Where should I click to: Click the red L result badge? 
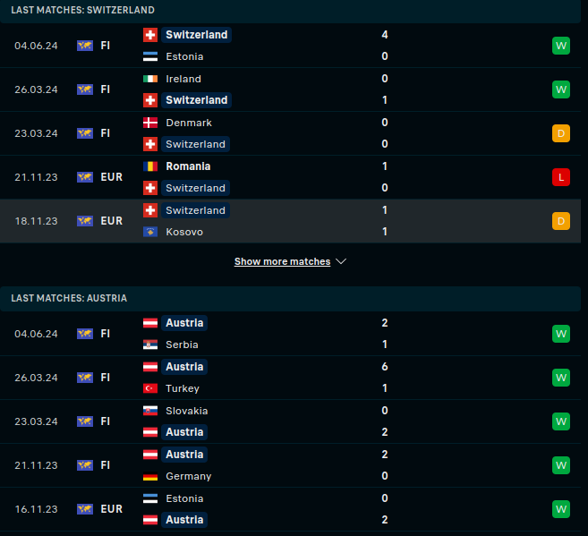click(561, 177)
